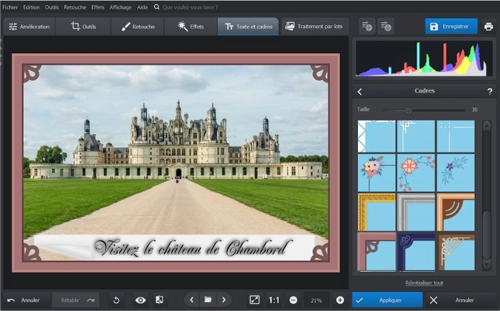Click the Appliquer button
This screenshot has height=311, width=500.
387,300
